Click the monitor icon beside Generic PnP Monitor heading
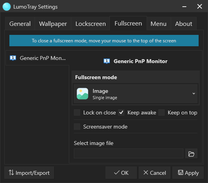Viewport: 208px width, 183px height. click(x=107, y=61)
